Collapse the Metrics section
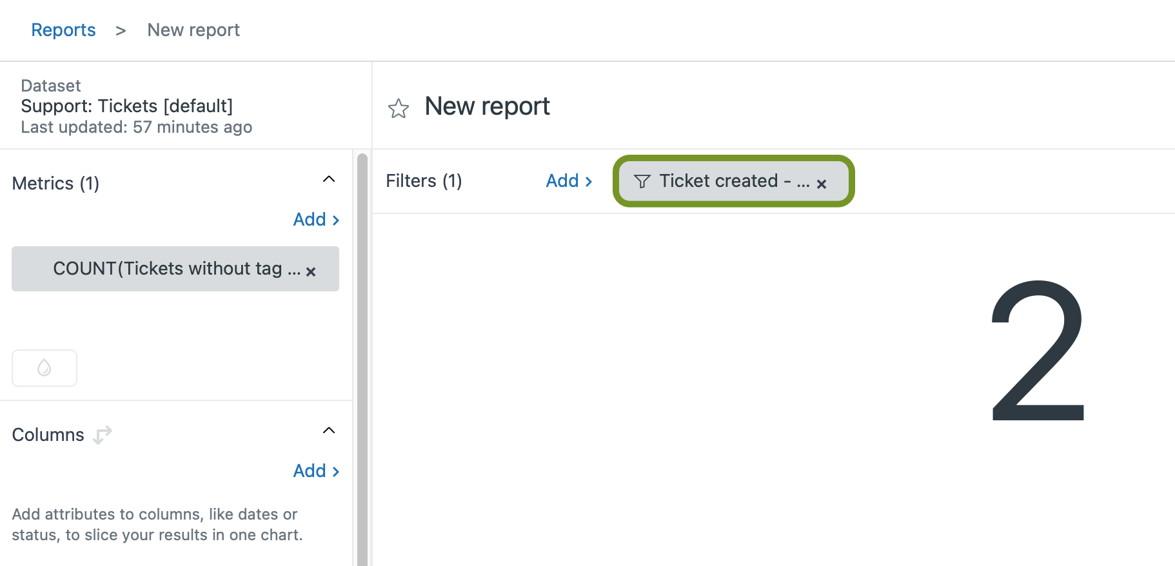The height and width of the screenshot is (566, 1175). click(328, 179)
